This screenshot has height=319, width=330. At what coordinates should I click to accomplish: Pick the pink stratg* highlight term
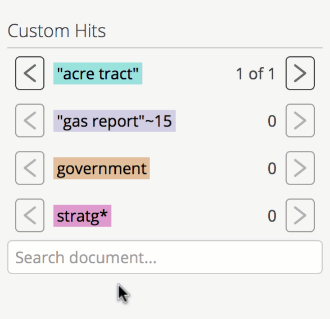[82, 215]
